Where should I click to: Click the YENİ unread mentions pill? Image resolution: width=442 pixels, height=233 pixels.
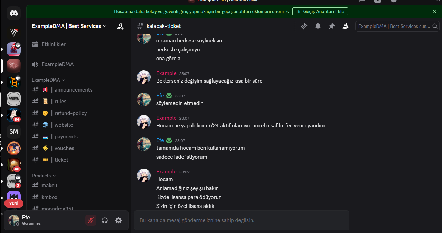[14, 203]
